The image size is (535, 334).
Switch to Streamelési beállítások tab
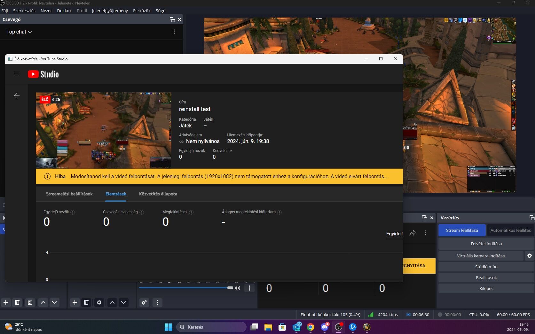[x=69, y=194]
